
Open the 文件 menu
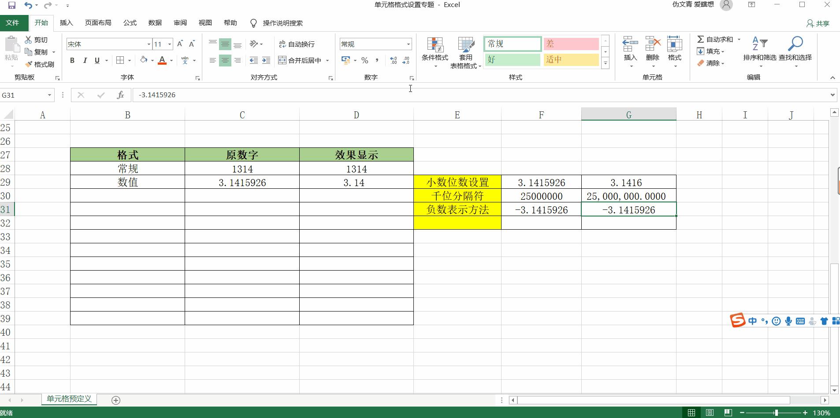[13, 23]
